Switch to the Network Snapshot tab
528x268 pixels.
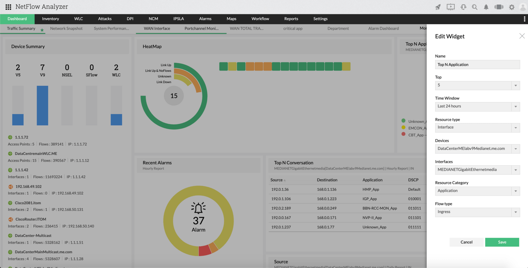coord(66,28)
